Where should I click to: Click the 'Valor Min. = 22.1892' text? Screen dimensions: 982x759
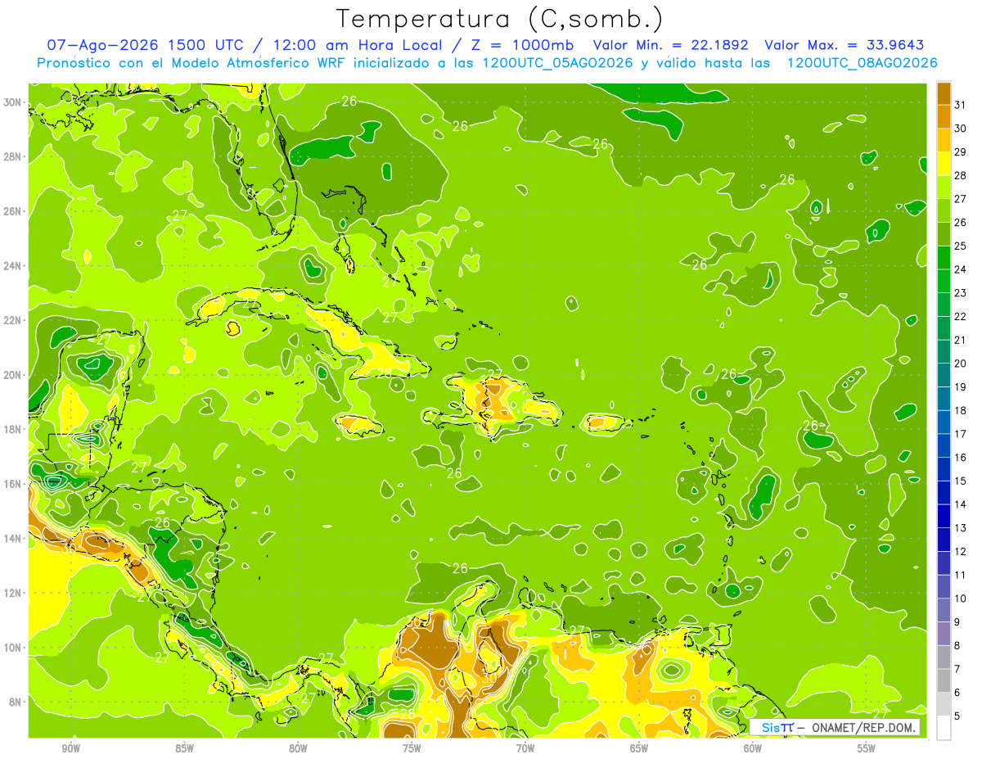pos(673,45)
